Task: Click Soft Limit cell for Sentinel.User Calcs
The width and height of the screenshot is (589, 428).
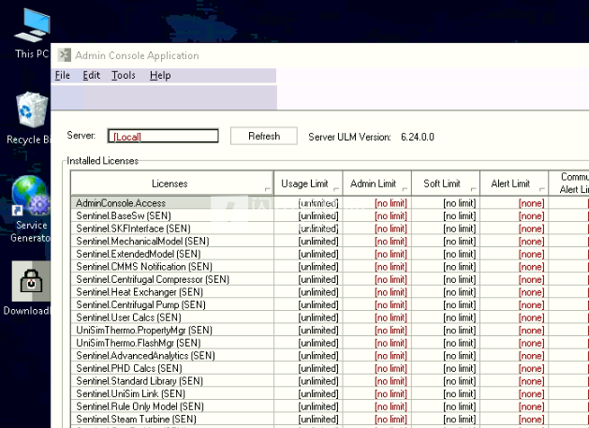Action: click(x=446, y=317)
